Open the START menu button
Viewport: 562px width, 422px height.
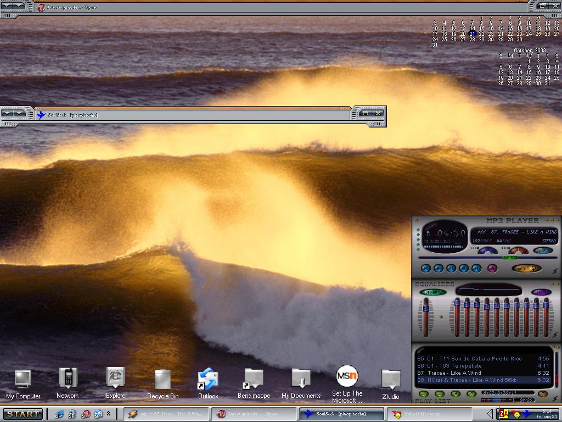[x=23, y=414]
